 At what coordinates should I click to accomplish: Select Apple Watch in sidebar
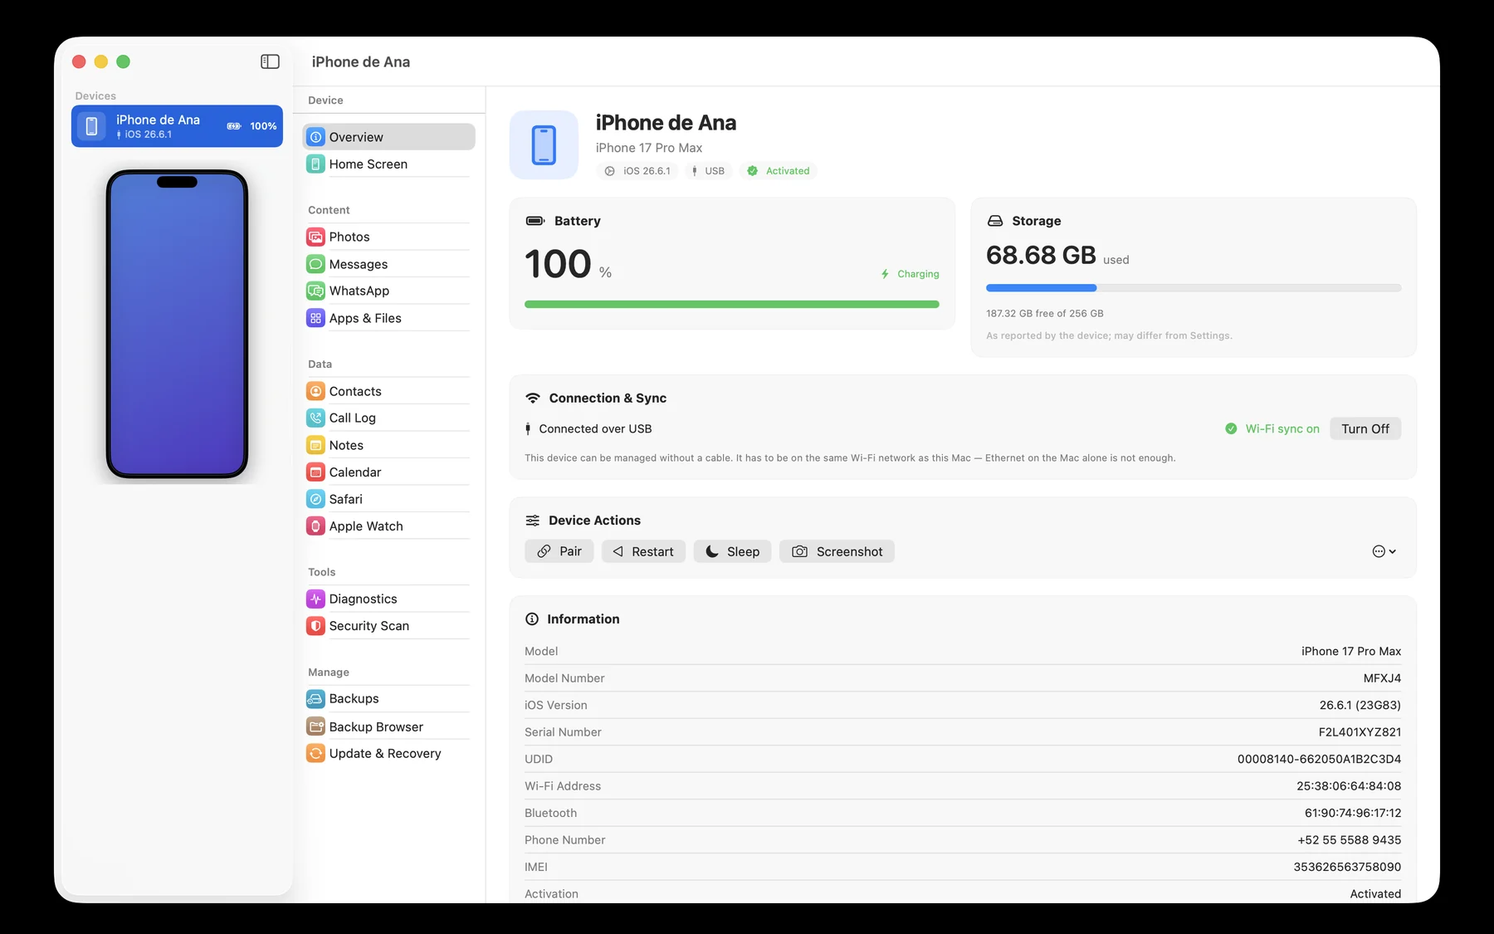tap(389, 526)
